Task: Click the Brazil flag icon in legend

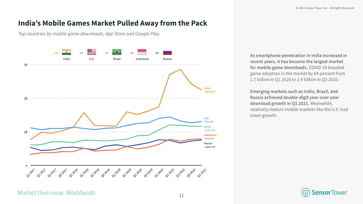Action: click(x=117, y=52)
